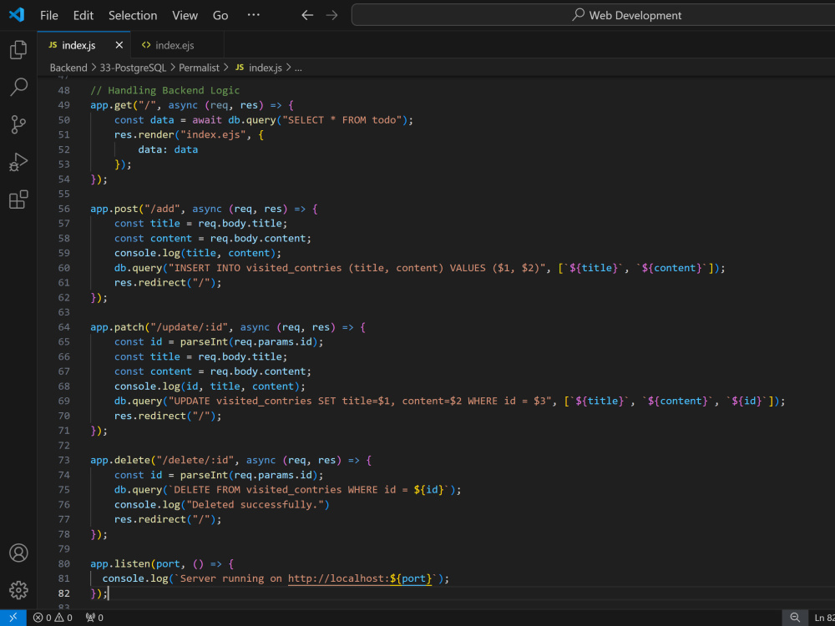Open the Accounts menu icon
The width and height of the screenshot is (835, 626).
point(18,553)
